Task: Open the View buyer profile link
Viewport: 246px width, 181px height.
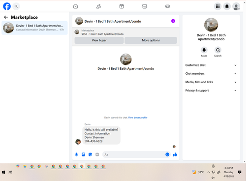Action: pyautogui.click(x=138, y=118)
